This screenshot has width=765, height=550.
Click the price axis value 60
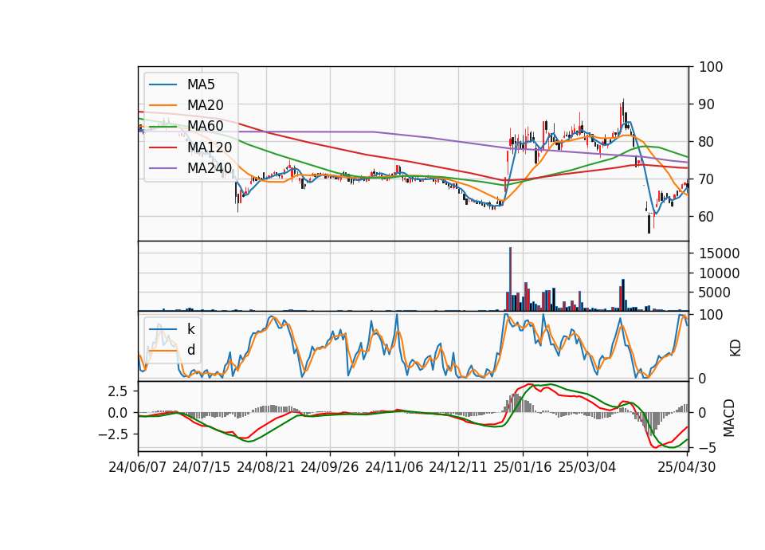click(x=707, y=217)
